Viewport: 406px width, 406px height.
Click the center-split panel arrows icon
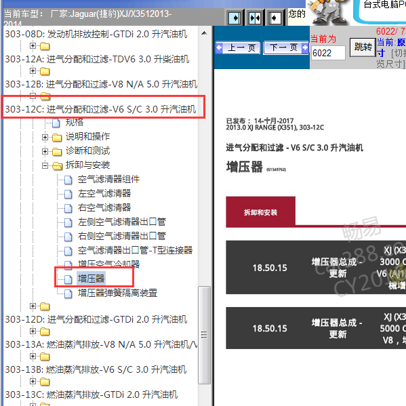[255, 18]
